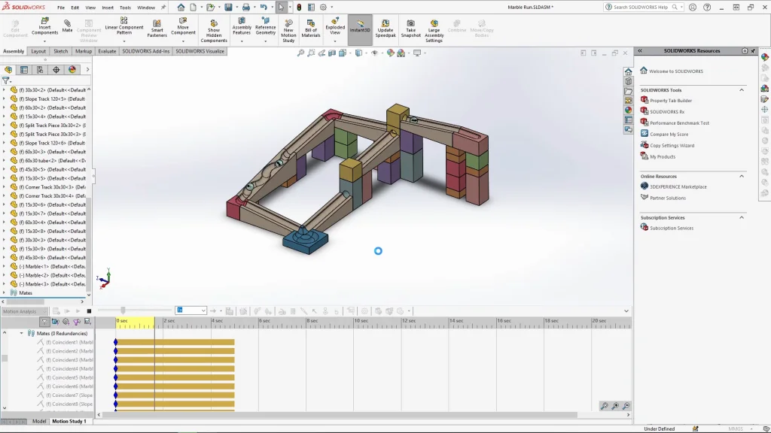
Task: Open the Property Tab Builder link
Action: click(670, 101)
